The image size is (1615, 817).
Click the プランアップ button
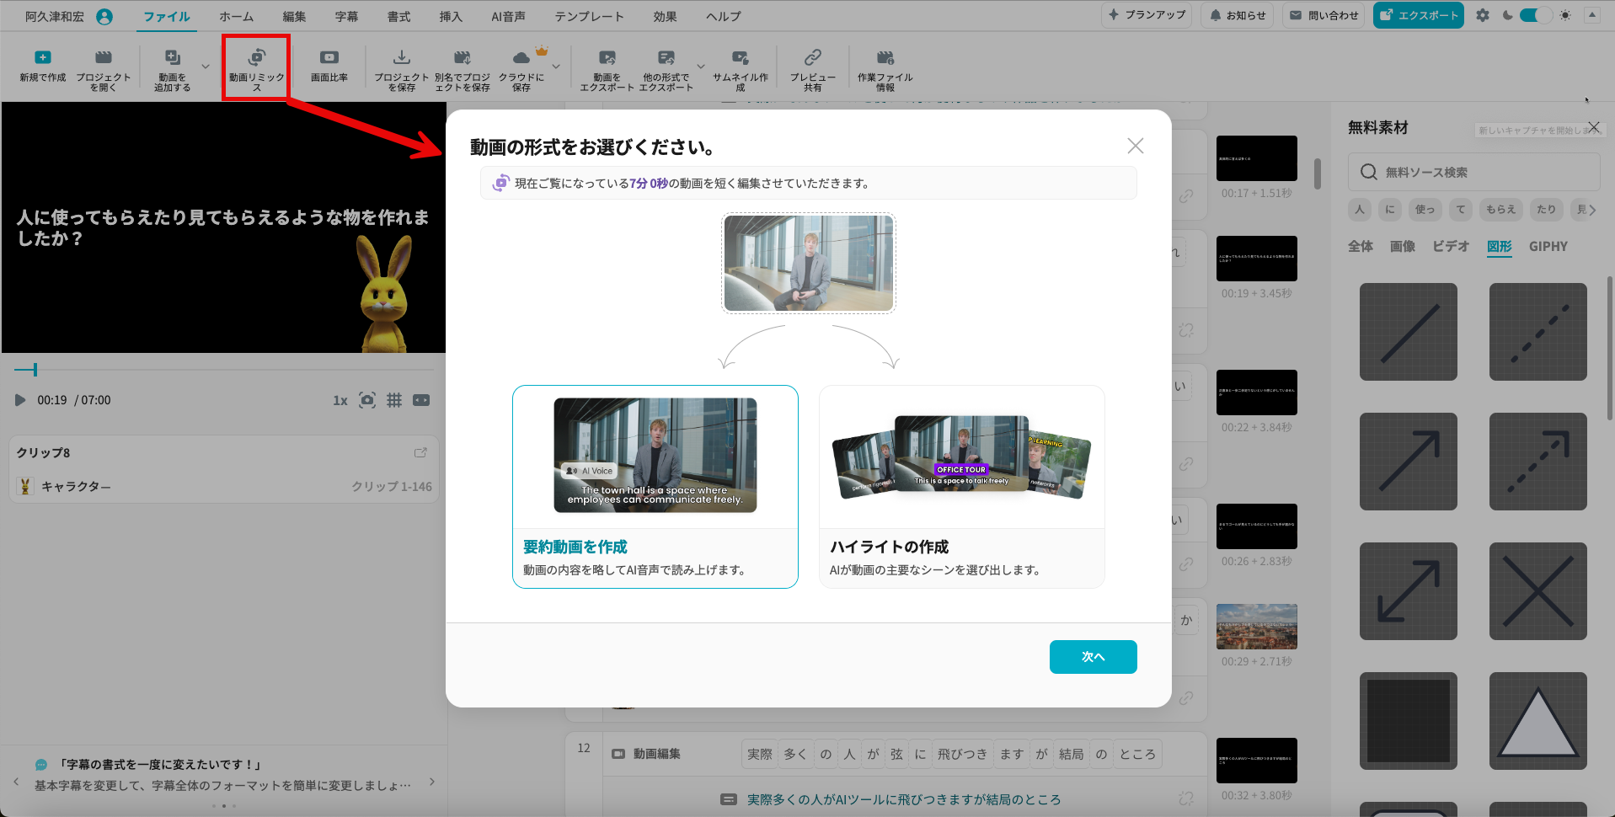pyautogui.click(x=1147, y=15)
